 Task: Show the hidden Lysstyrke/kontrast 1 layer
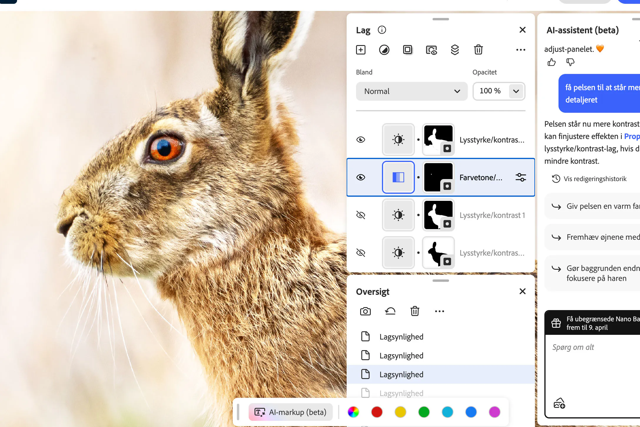(361, 215)
